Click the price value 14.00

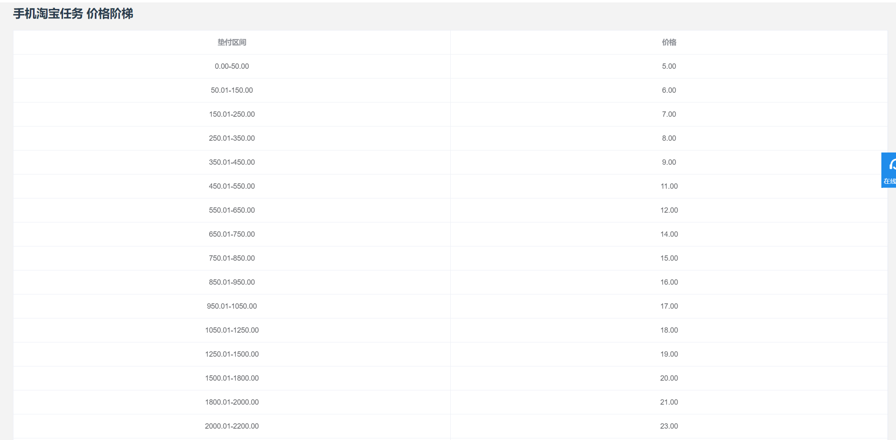[669, 234]
